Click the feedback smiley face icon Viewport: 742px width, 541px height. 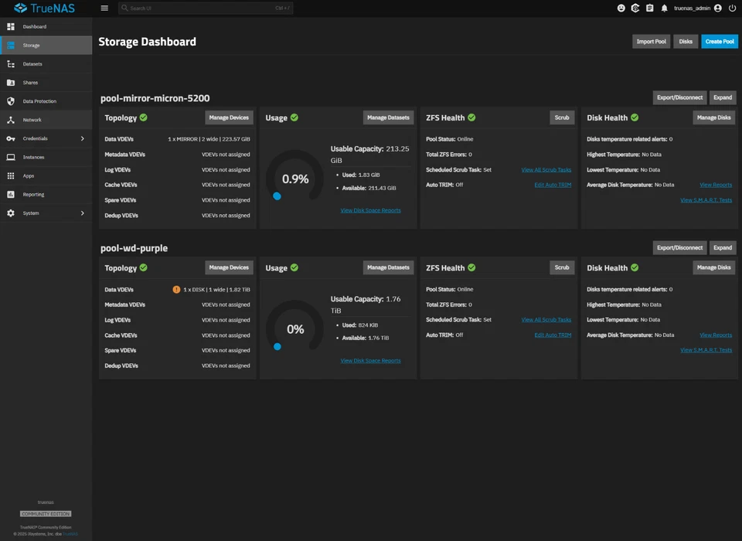(621, 8)
